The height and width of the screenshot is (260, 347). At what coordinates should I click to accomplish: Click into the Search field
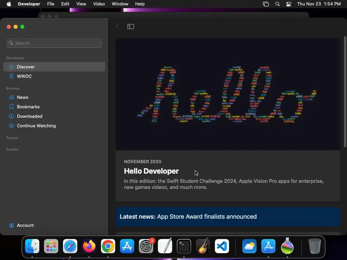pyautogui.click(x=54, y=43)
